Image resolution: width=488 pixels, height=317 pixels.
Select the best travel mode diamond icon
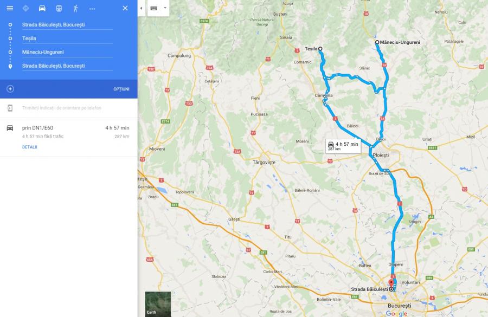(x=26, y=9)
